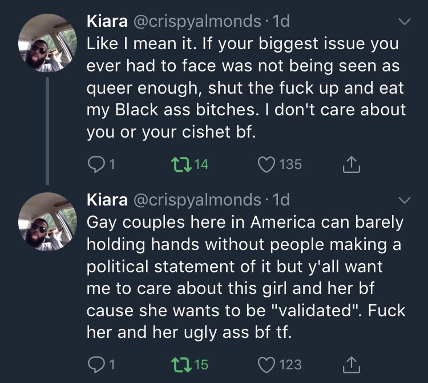Open the tweet text starting 'Like I mean it'
Image resolution: width=428 pixels, height=383 pixels.
pos(245,88)
